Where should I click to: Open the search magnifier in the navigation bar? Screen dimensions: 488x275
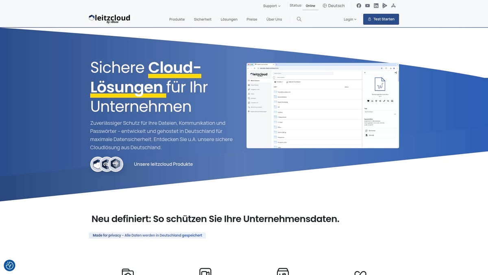point(299,19)
